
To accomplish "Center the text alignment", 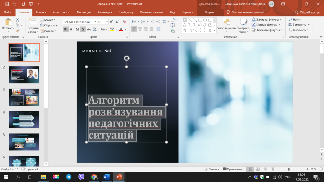I will 140,29.
